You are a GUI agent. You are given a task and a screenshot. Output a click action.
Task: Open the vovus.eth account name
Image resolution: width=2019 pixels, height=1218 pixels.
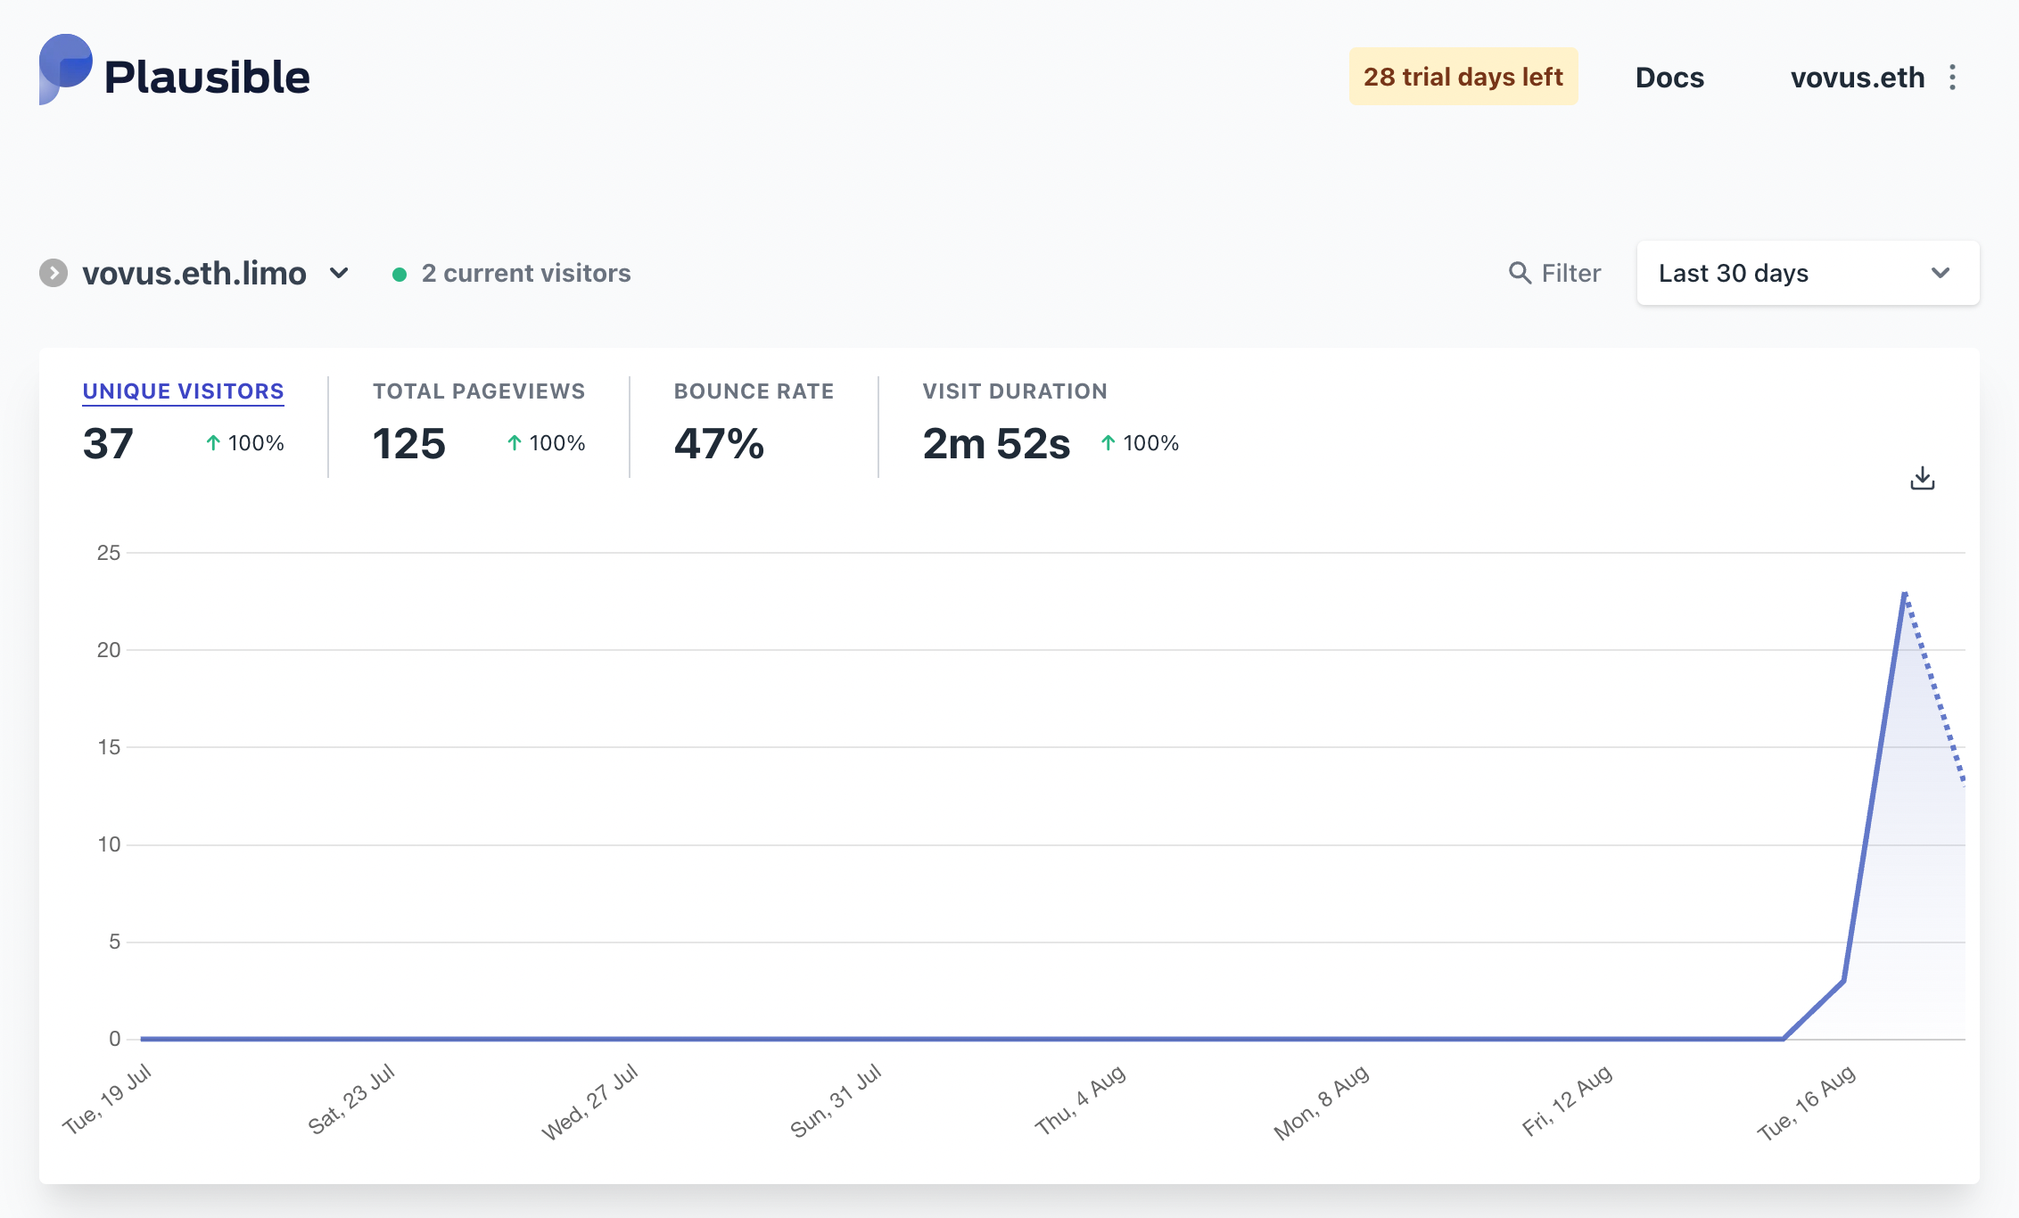pos(1858,78)
